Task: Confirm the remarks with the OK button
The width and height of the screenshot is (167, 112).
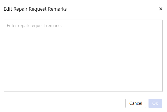Action: tap(155, 103)
